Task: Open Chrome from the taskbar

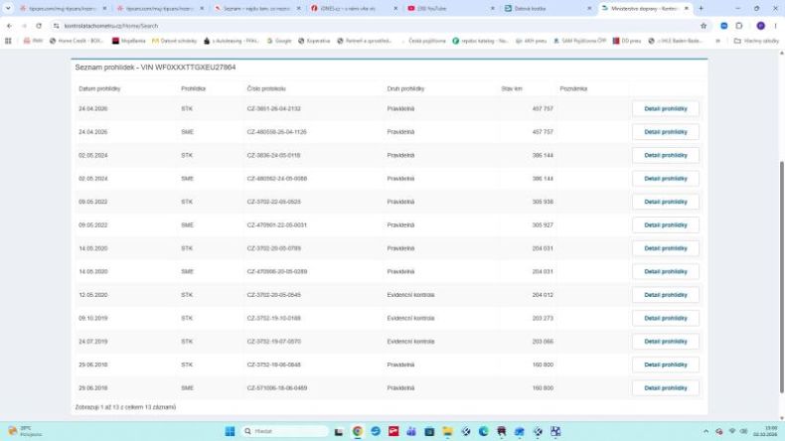Action: click(x=358, y=431)
